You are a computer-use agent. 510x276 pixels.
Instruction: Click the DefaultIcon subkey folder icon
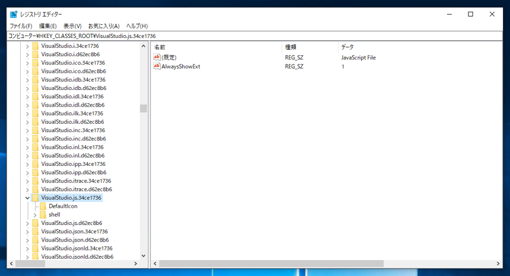[x=43, y=206]
